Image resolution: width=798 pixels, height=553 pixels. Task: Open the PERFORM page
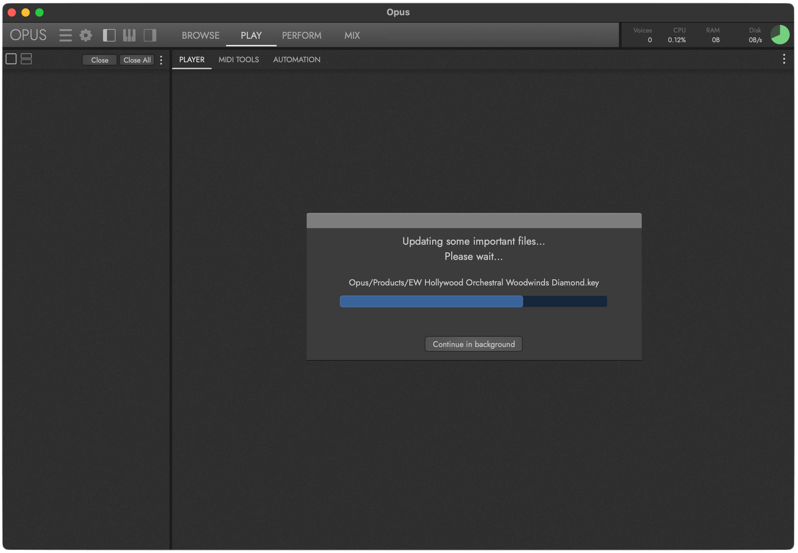click(x=302, y=35)
